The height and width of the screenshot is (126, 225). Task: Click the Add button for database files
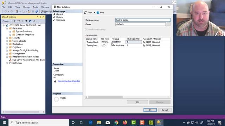(x=137, y=102)
